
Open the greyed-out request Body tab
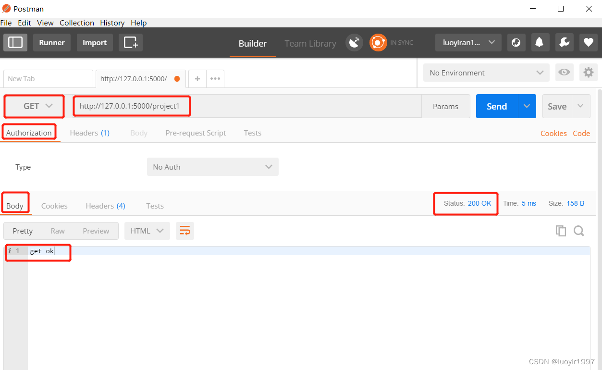click(139, 133)
